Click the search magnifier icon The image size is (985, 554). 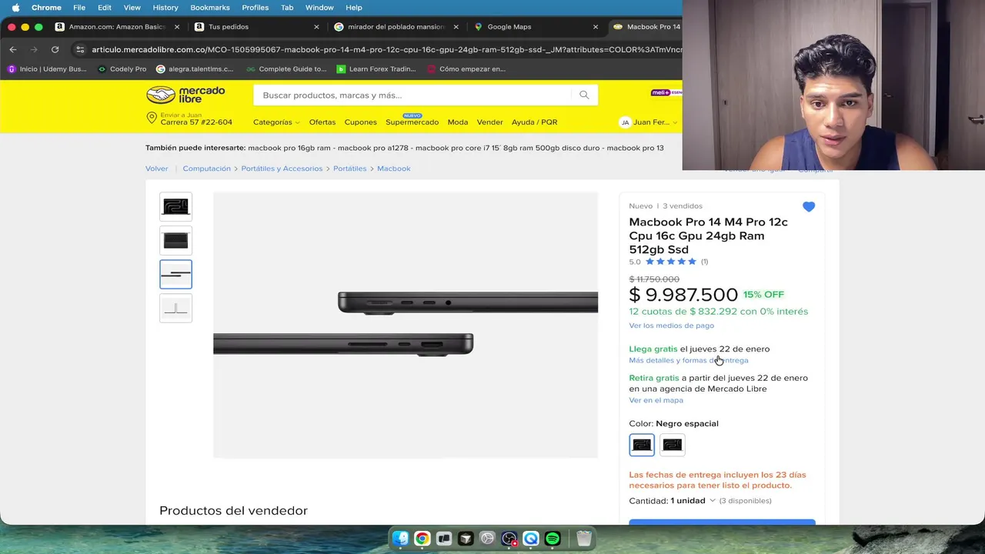pyautogui.click(x=584, y=95)
